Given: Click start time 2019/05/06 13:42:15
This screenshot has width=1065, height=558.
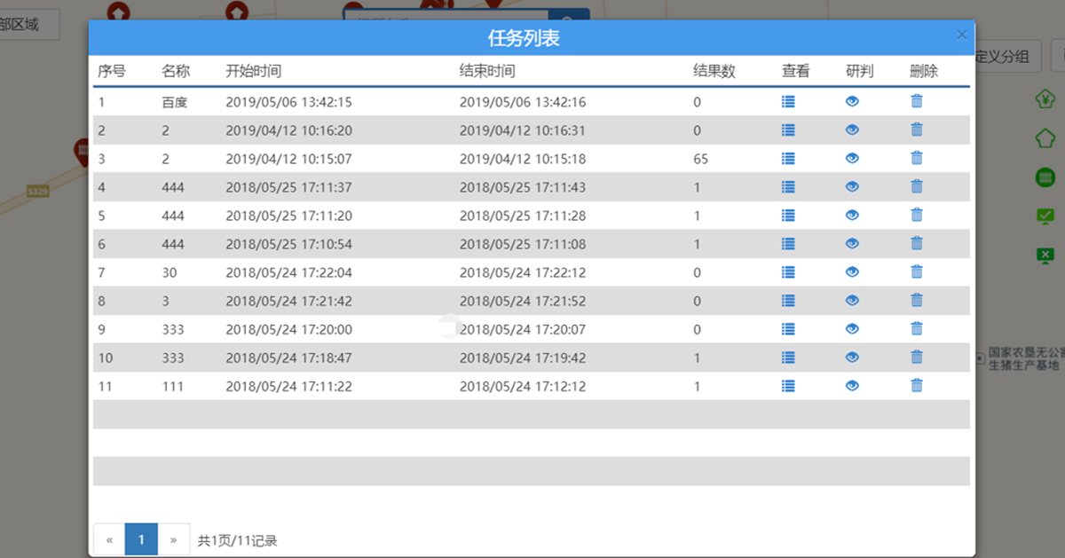Looking at the screenshot, I should pos(289,102).
